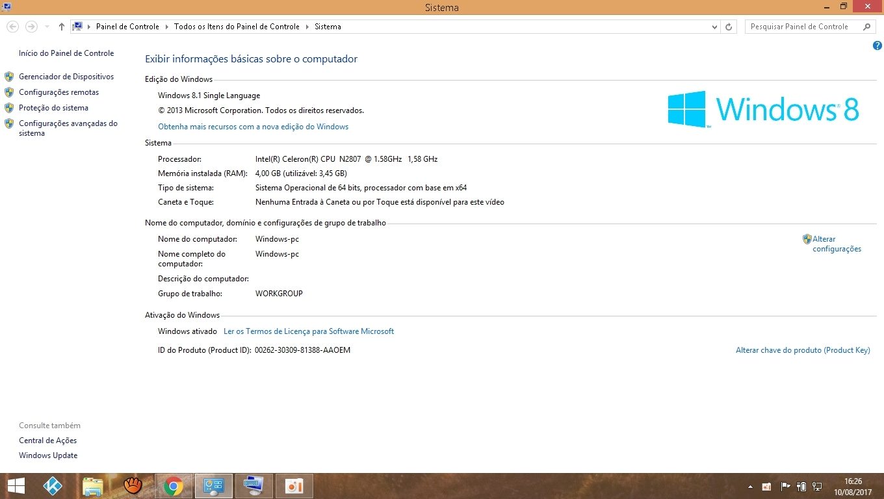
Task: Open the orange camera app in taskbar
Action: 294,486
